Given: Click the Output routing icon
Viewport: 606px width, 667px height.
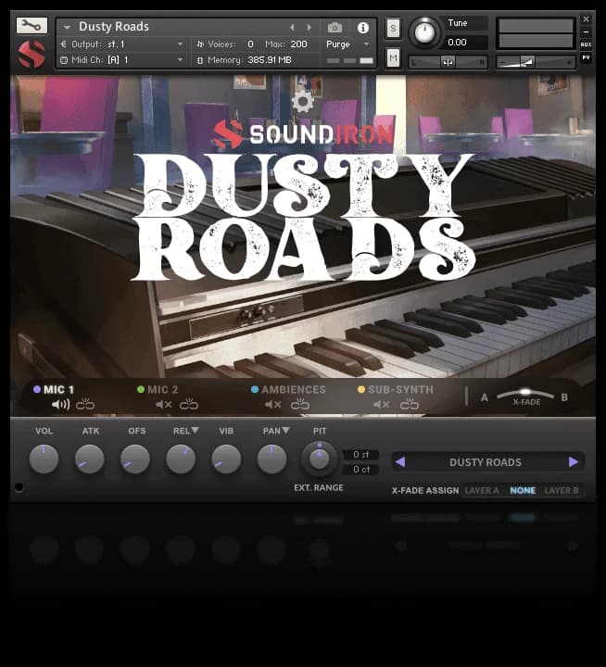Looking at the screenshot, I should [x=63, y=44].
